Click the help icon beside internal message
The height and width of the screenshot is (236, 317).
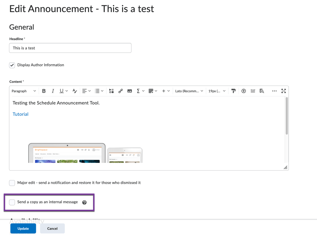pyautogui.click(x=84, y=202)
